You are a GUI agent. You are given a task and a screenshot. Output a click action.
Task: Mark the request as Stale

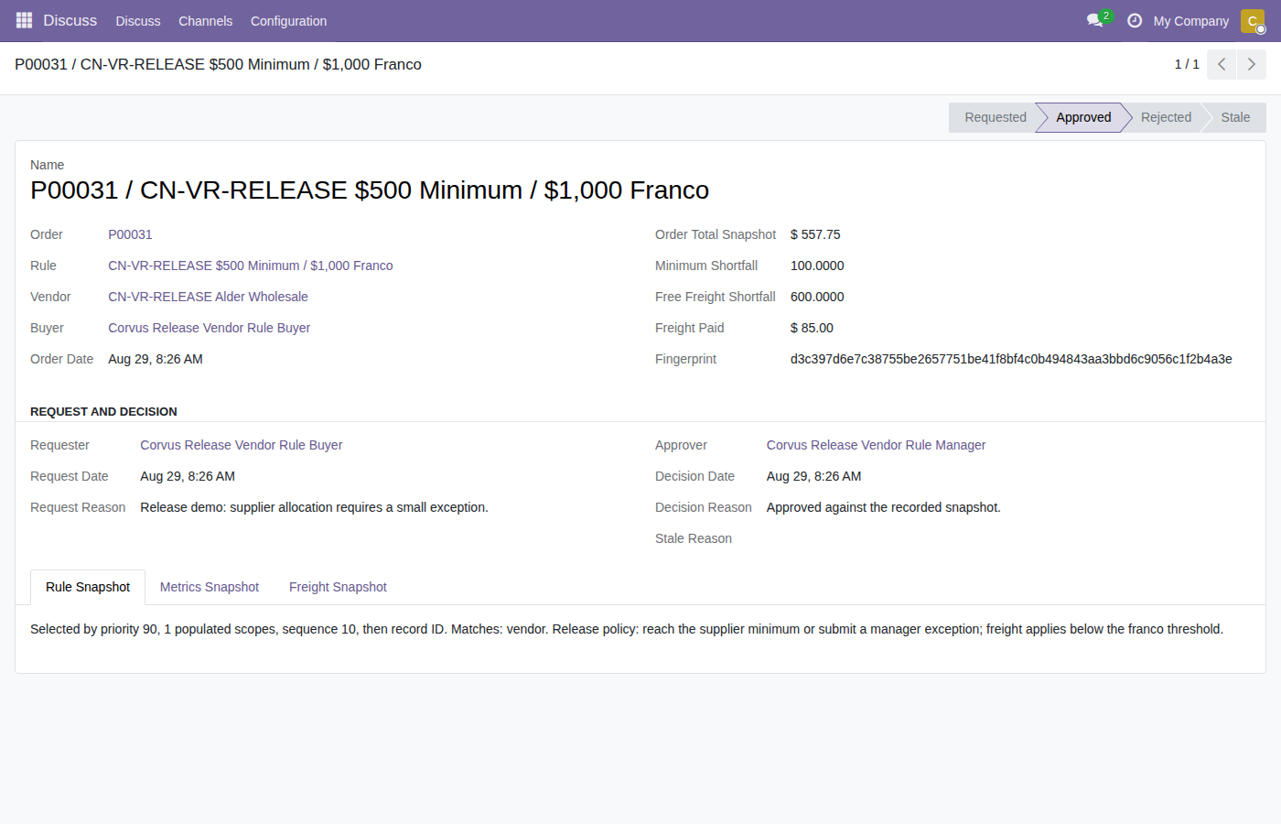[1235, 117]
